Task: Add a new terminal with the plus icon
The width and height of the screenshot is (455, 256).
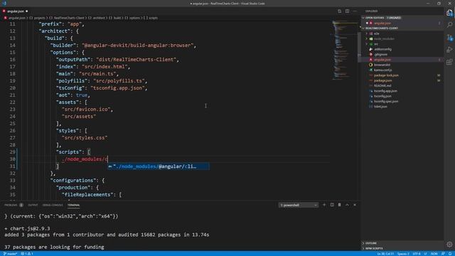Action: click(324, 205)
